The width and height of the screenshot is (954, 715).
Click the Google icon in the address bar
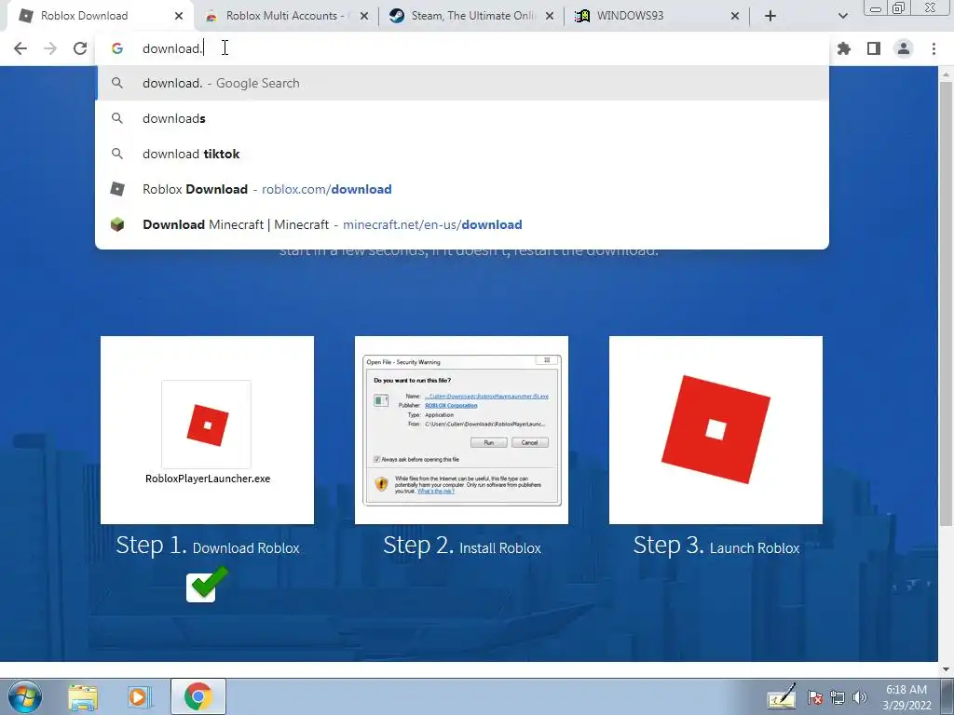(x=117, y=48)
